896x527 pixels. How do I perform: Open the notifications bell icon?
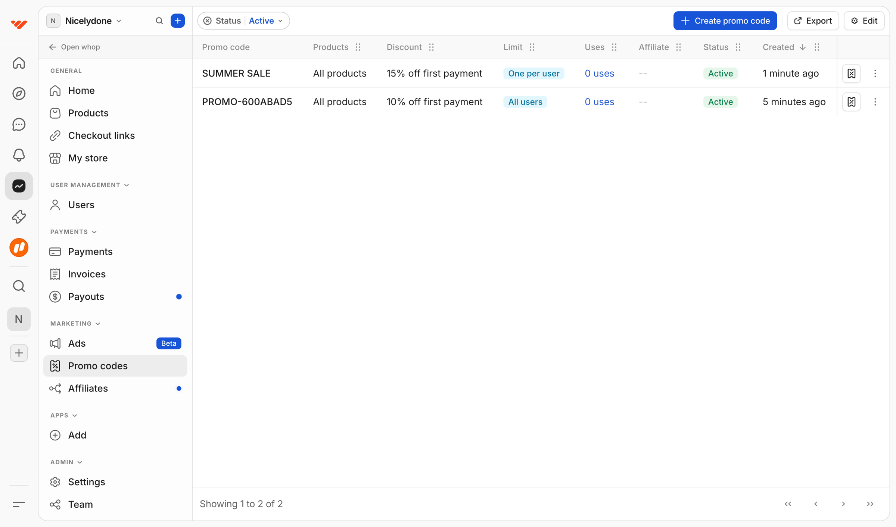point(19,155)
